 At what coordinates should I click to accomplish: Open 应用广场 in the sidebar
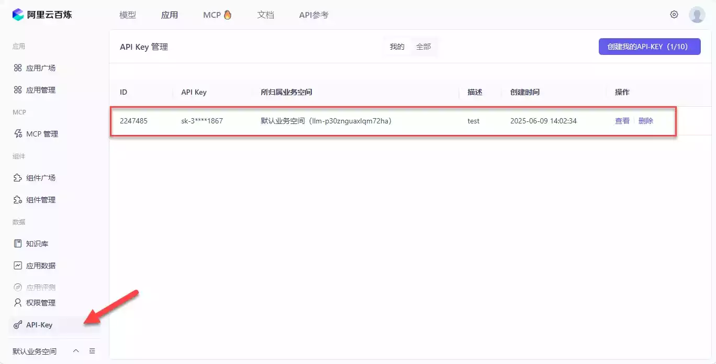[41, 68]
